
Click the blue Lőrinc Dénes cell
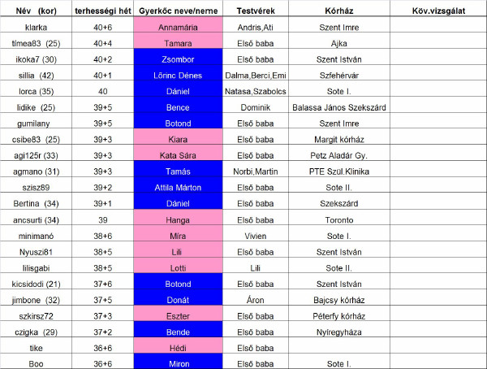178,76
